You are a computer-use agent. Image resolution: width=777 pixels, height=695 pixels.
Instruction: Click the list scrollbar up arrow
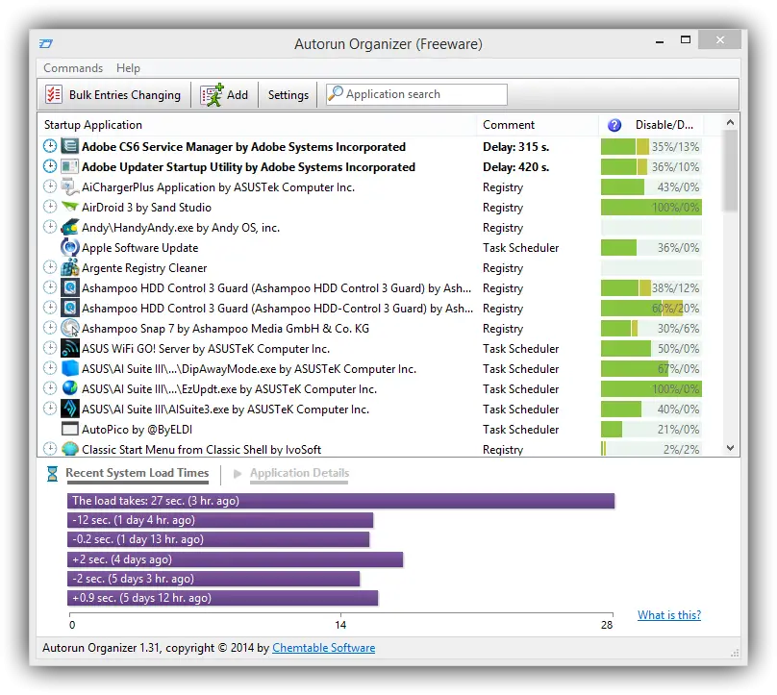[730, 122]
